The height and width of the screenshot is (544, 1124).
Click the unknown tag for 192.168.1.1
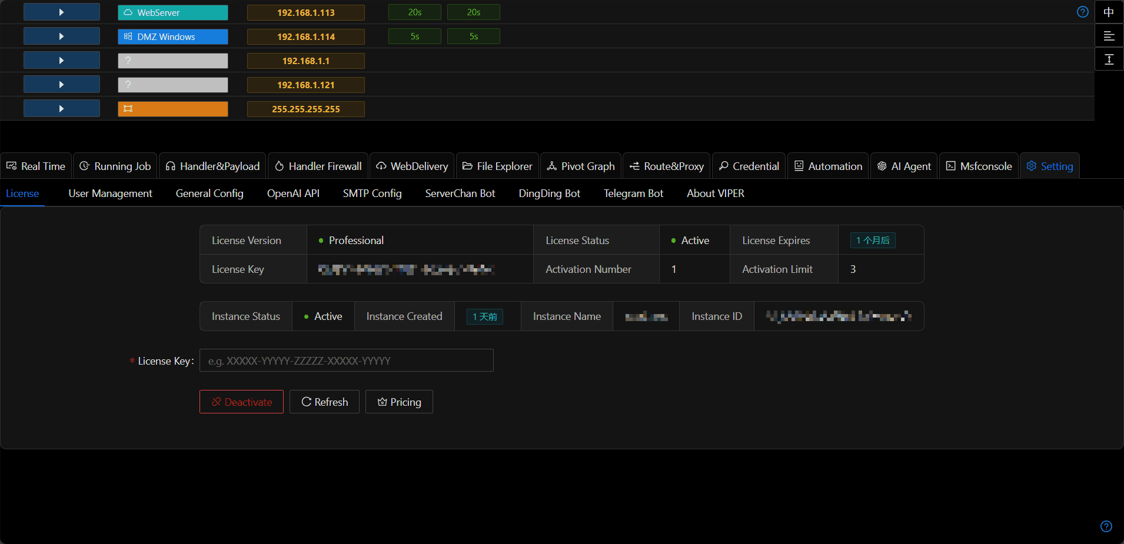pyautogui.click(x=172, y=61)
